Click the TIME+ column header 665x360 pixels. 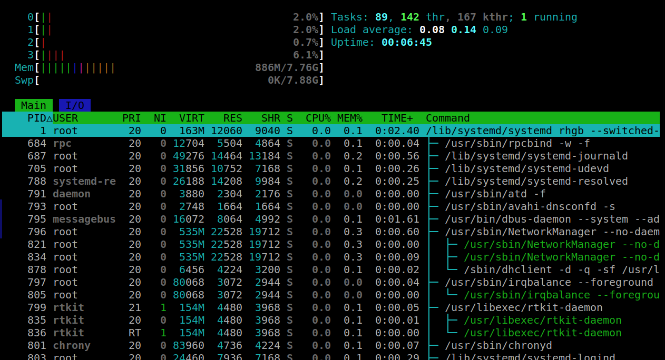tap(398, 118)
